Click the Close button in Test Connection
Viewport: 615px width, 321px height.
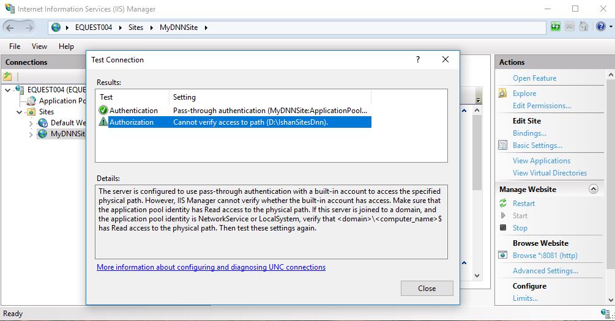[x=427, y=289]
